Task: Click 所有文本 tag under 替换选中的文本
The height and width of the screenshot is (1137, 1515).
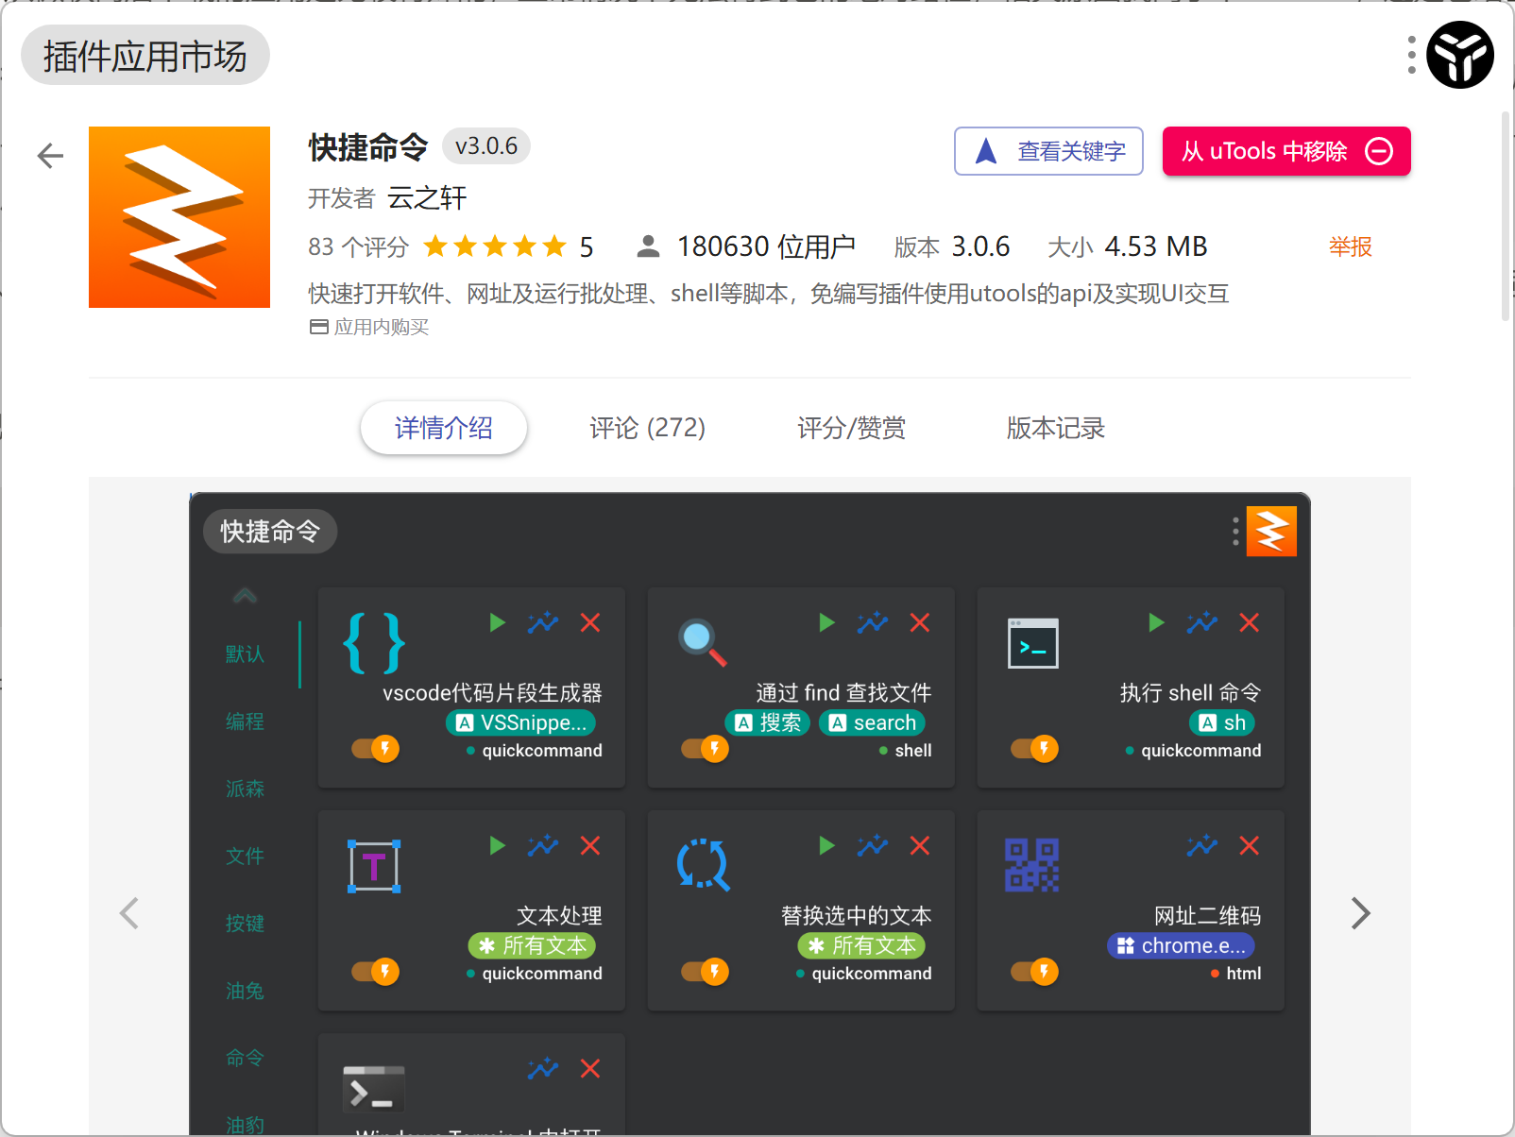Action: (x=862, y=945)
